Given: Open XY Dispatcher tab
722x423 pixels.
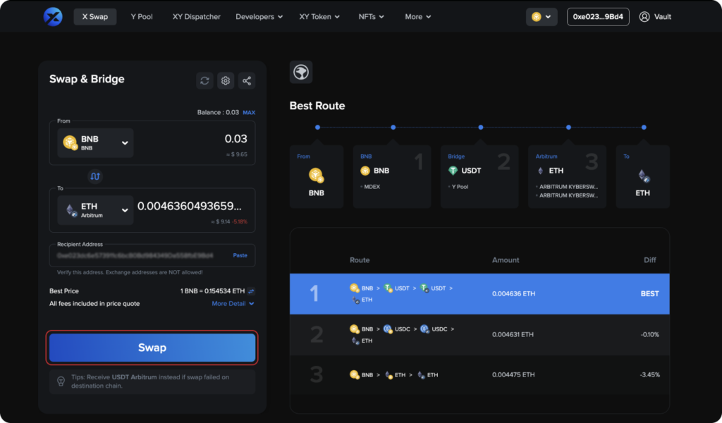Looking at the screenshot, I should pos(197,17).
